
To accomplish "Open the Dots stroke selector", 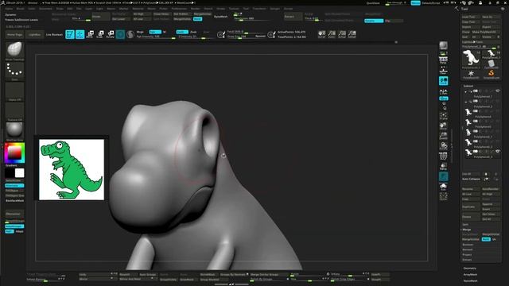I will coord(14,71).
